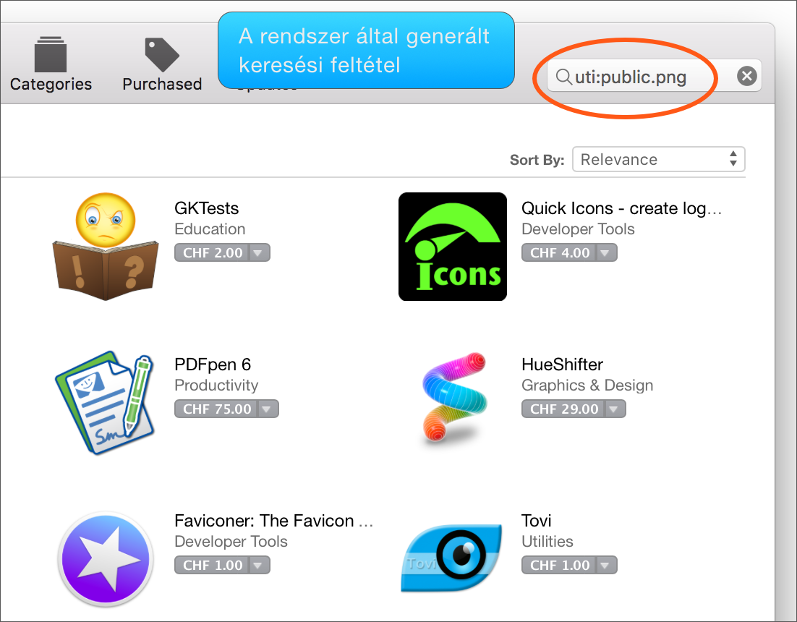Expand the Tovi price arrow menu
797x622 pixels.
coord(606,565)
